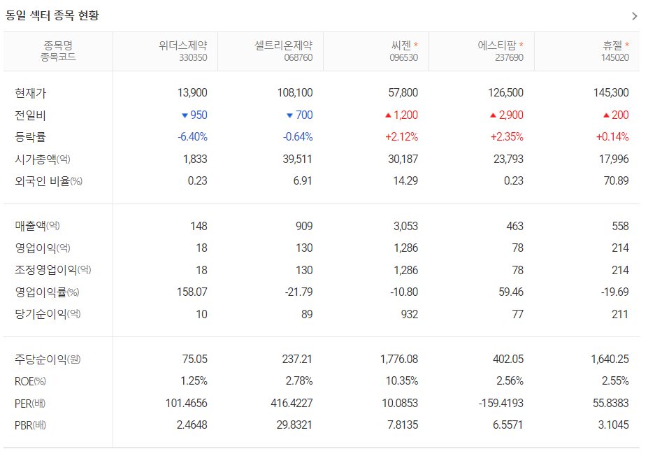This screenshot has height=456, width=648.
Task: Open stock 위더스제약 from column header
Action: [182, 45]
